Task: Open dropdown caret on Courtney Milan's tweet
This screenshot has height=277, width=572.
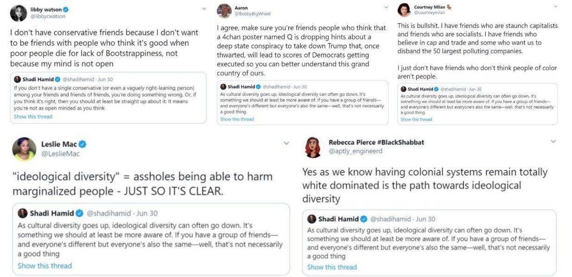Action: 556,7
